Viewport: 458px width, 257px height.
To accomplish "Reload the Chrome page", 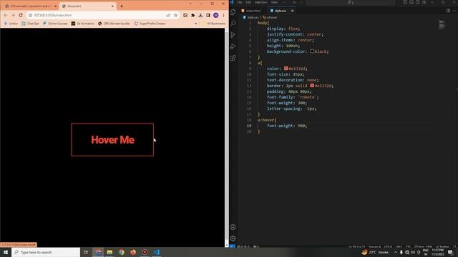I will coord(21,15).
